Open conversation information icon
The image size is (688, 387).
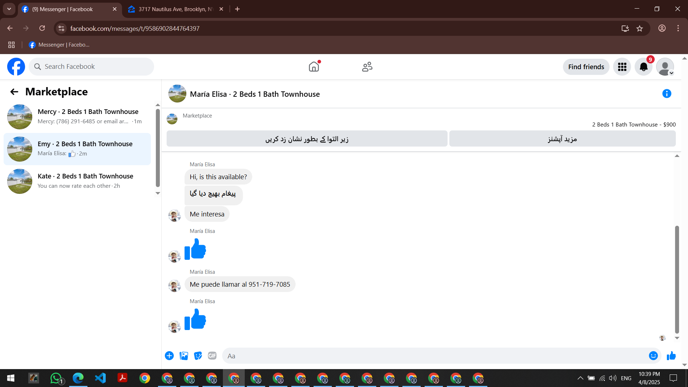pos(666,94)
